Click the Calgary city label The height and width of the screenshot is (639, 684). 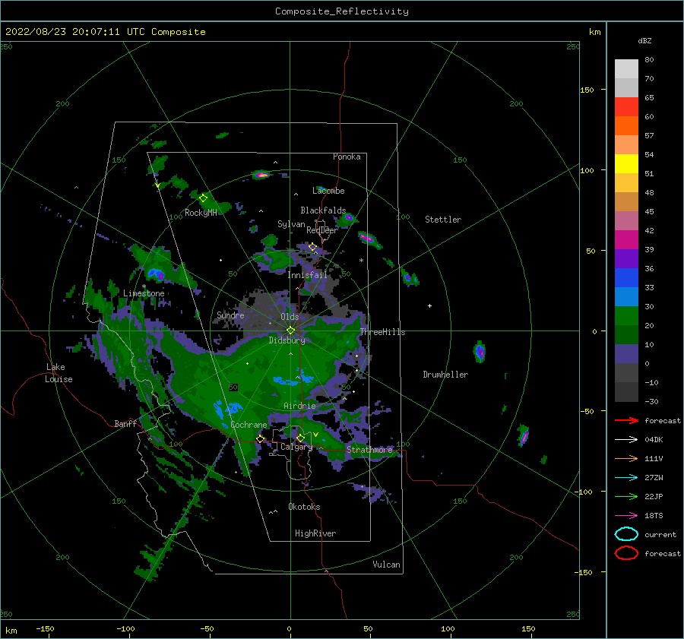tap(296, 447)
